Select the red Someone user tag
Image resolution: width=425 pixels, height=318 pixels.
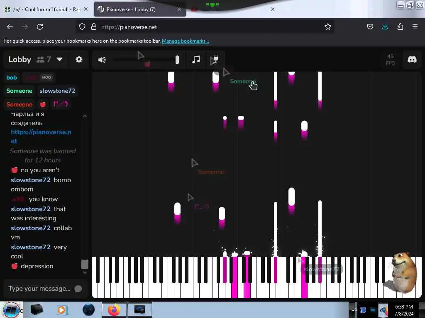coord(19,104)
